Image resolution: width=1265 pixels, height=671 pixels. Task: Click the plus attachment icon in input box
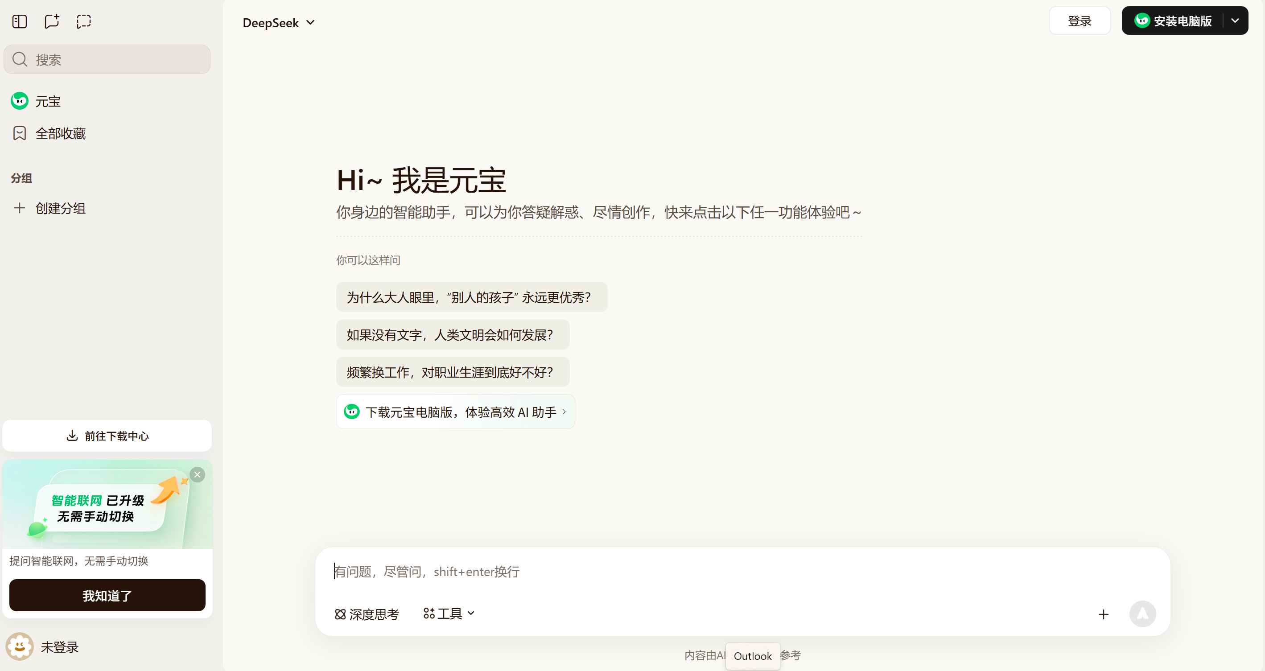(1104, 614)
